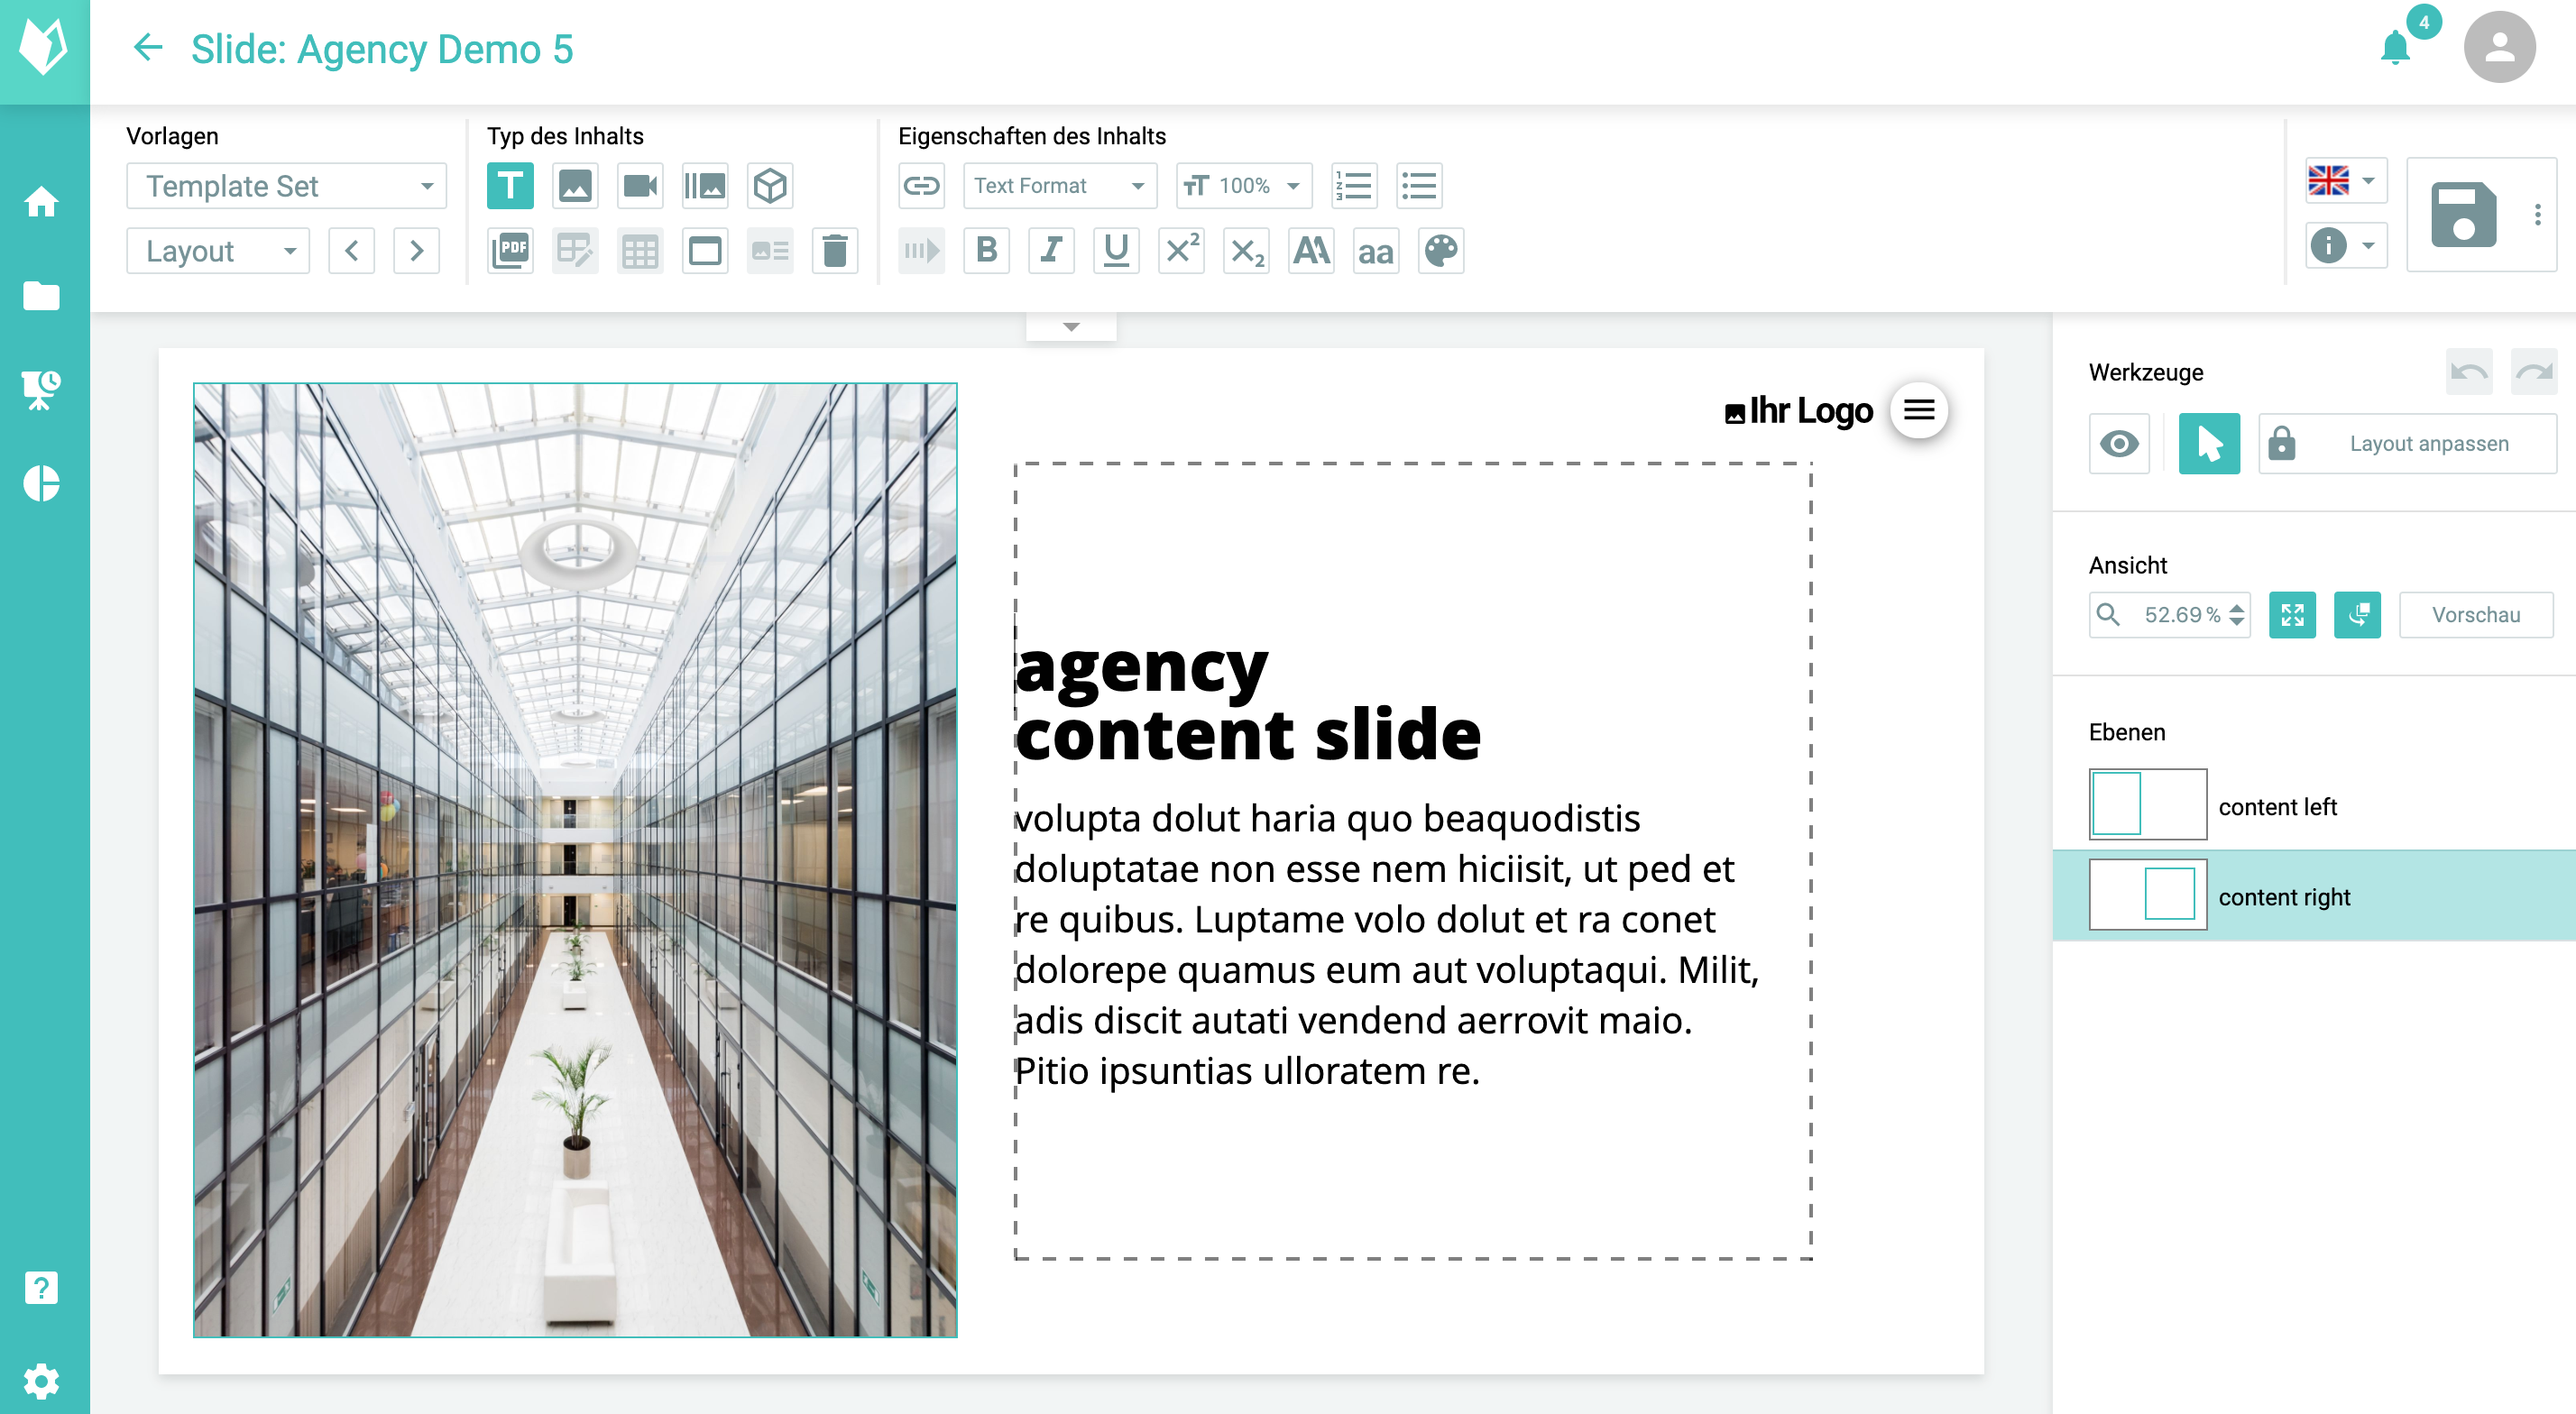
Task: Open the help question mark in the sidebar
Action: click(41, 1288)
